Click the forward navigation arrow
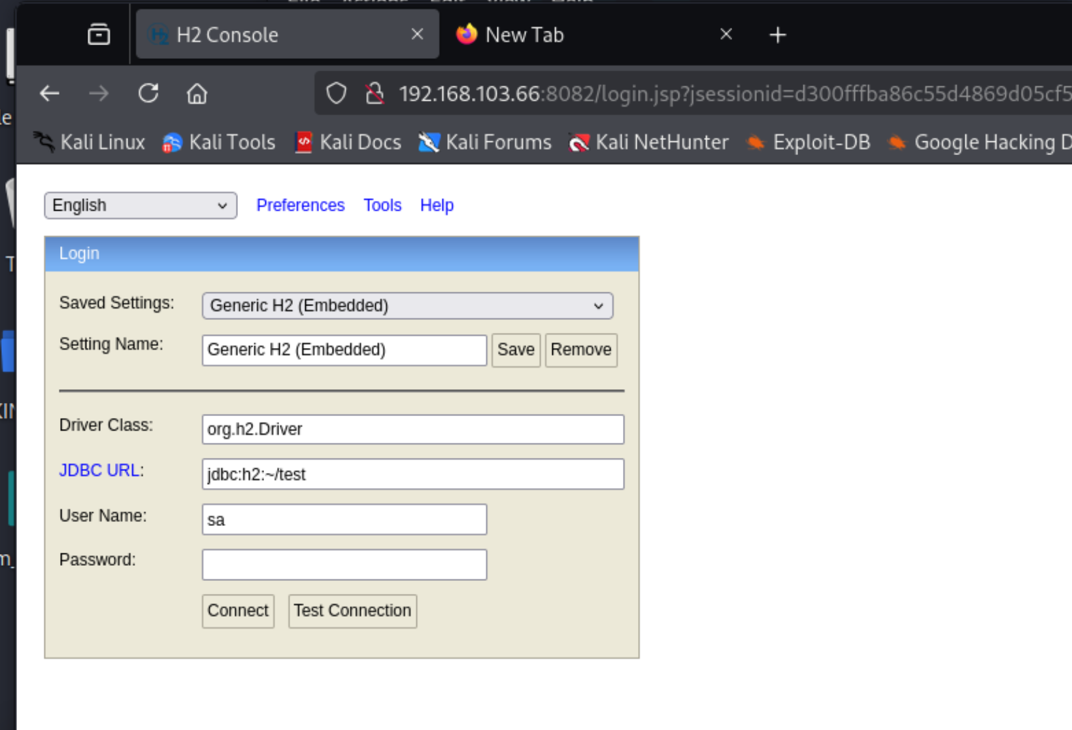 [99, 94]
